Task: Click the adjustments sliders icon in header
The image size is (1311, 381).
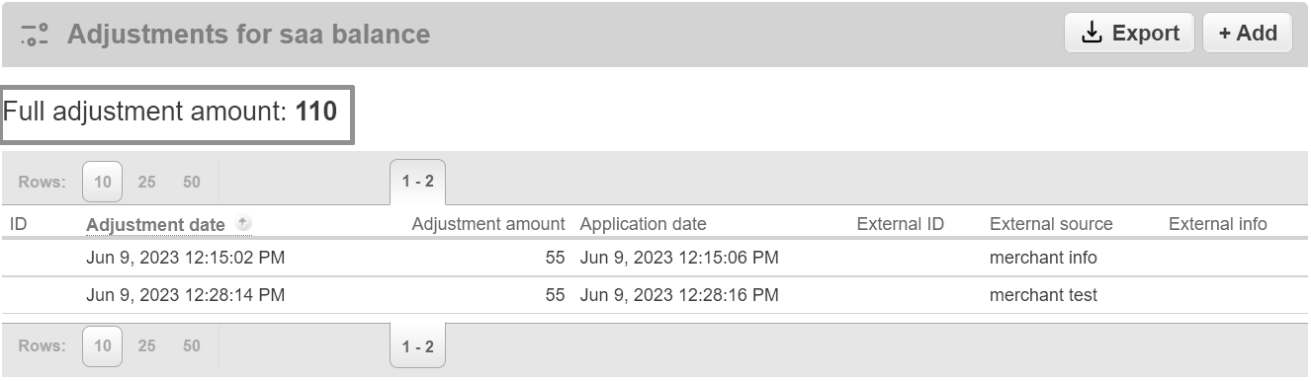Action: click(35, 35)
